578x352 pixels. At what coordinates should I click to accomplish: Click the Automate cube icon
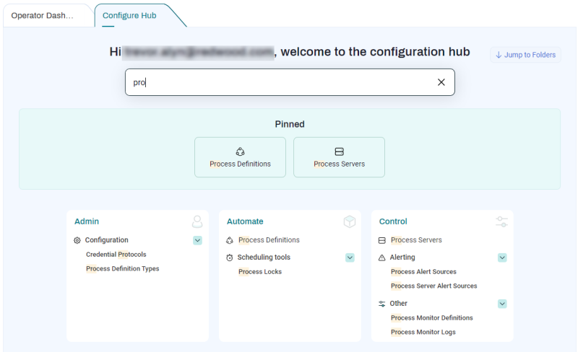coord(350,221)
